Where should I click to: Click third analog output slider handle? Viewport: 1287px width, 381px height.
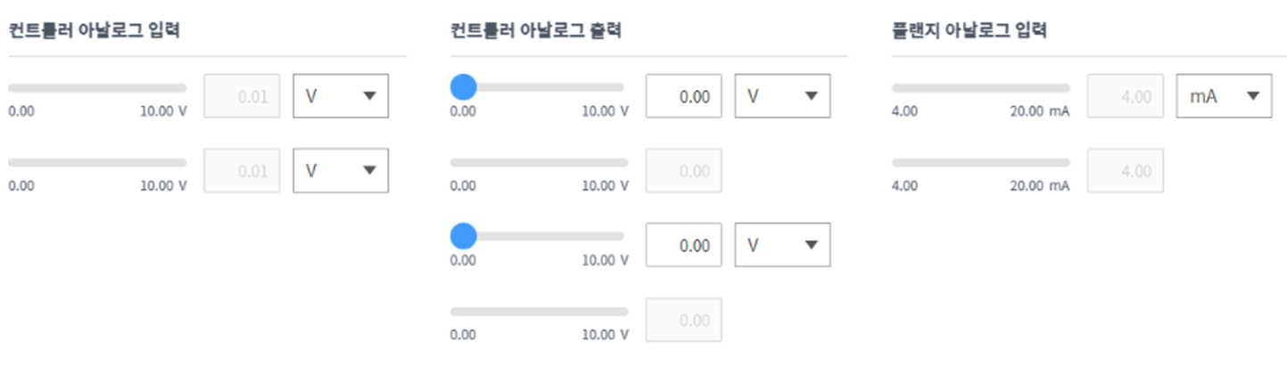tap(463, 237)
